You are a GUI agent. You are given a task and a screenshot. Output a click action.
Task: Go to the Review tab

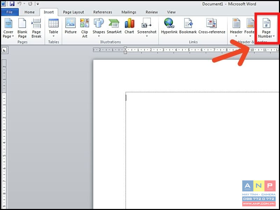(x=152, y=12)
